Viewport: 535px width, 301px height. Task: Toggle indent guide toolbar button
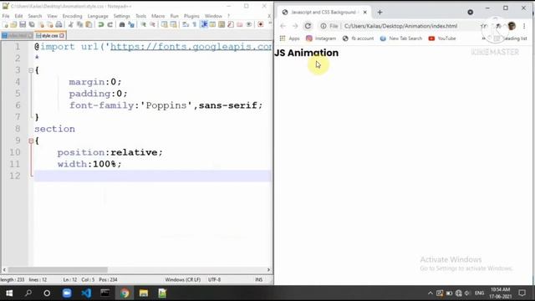click(204, 24)
